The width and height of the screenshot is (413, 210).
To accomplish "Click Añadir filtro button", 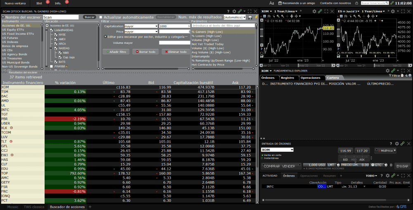I will pyautogui.click(x=116, y=52).
